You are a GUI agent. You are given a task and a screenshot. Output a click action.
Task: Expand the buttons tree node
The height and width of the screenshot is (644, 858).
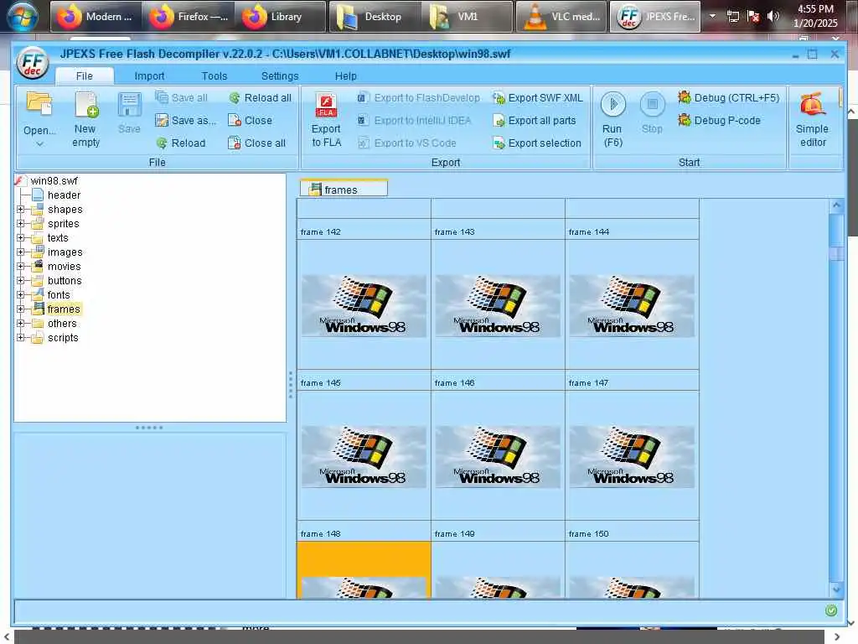point(21,280)
